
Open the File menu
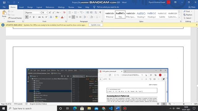(x=4, y=7)
